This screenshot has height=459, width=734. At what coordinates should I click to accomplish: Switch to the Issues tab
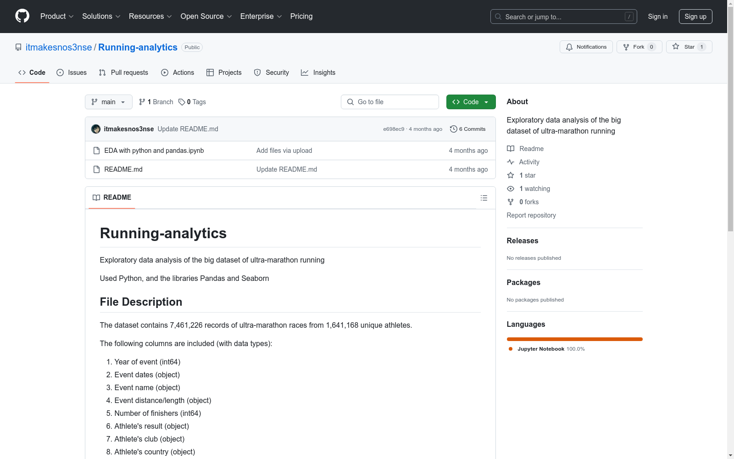point(72,73)
